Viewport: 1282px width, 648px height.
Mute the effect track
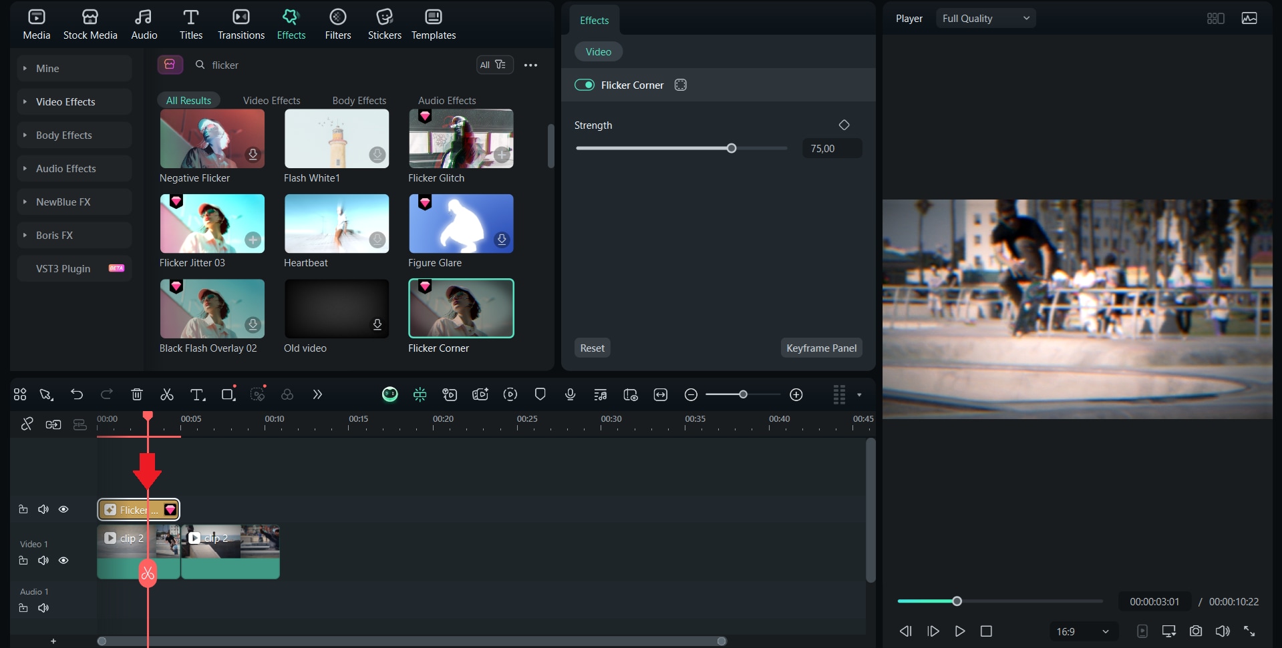[43, 509]
